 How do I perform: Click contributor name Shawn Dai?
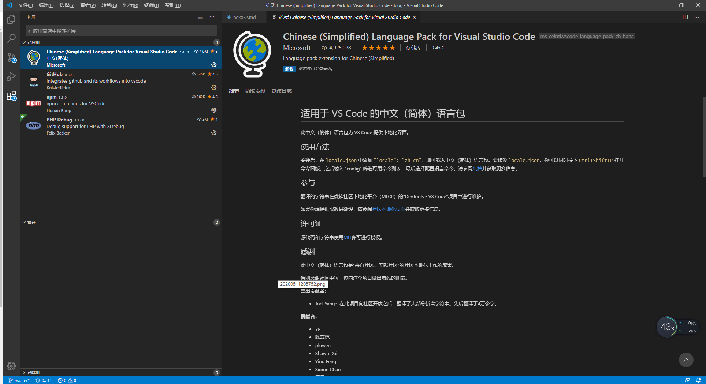point(326,353)
